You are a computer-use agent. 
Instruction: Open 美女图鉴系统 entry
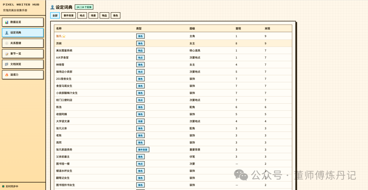(173, 50)
